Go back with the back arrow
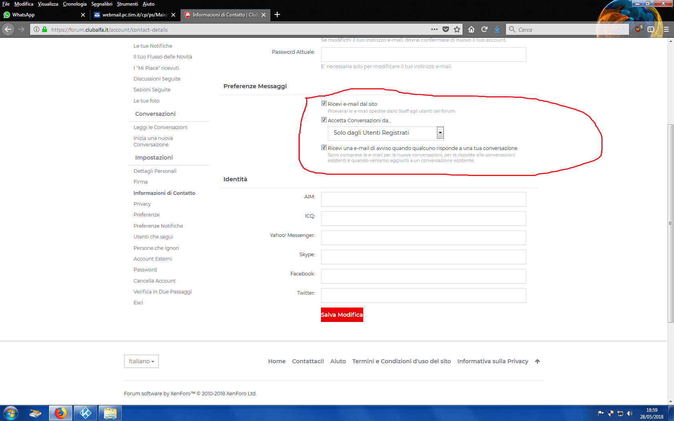The height and width of the screenshot is (421, 674). click(x=8, y=29)
